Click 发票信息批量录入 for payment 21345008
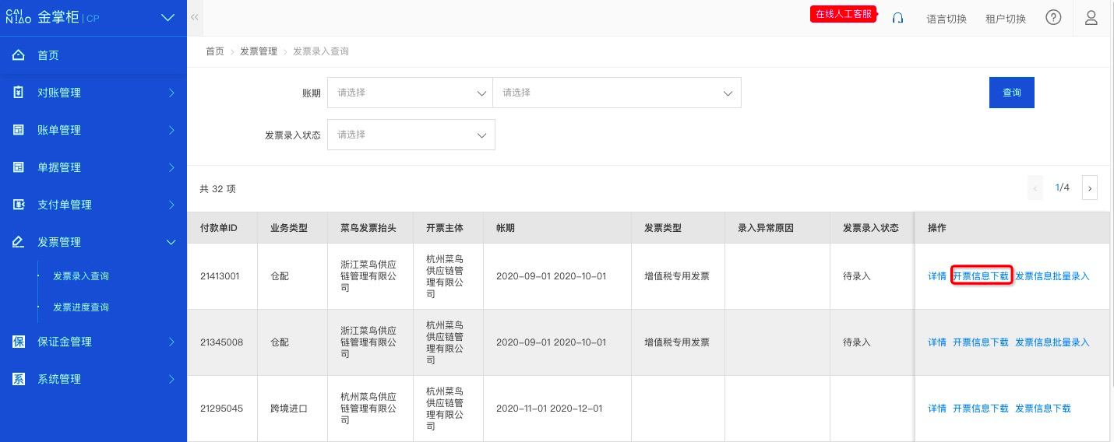Image resolution: width=1114 pixels, height=442 pixels. pos(1052,342)
